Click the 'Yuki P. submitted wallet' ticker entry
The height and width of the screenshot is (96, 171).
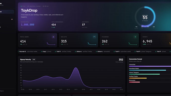122,52
